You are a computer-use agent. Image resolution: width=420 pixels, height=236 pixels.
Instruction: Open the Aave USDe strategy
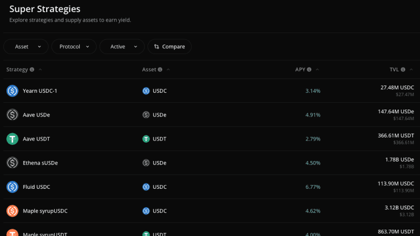pos(36,115)
